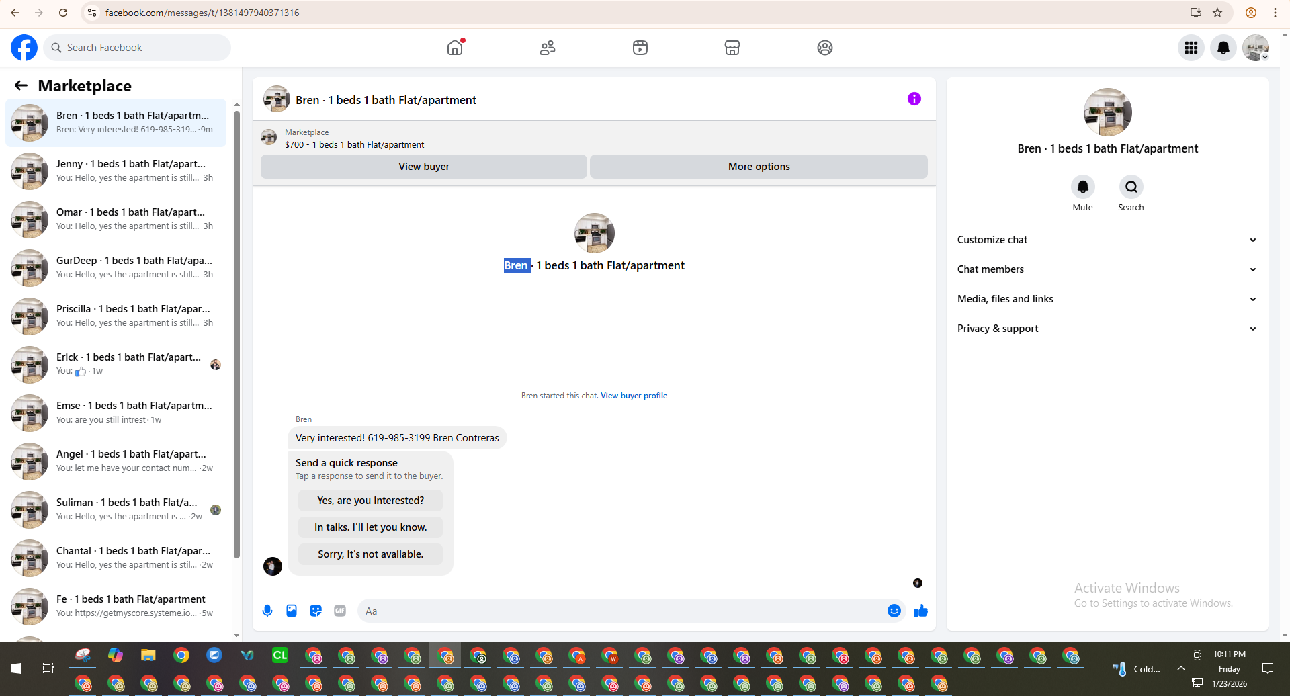
Task: Open Emse conversation in chat list
Action: tap(116, 413)
